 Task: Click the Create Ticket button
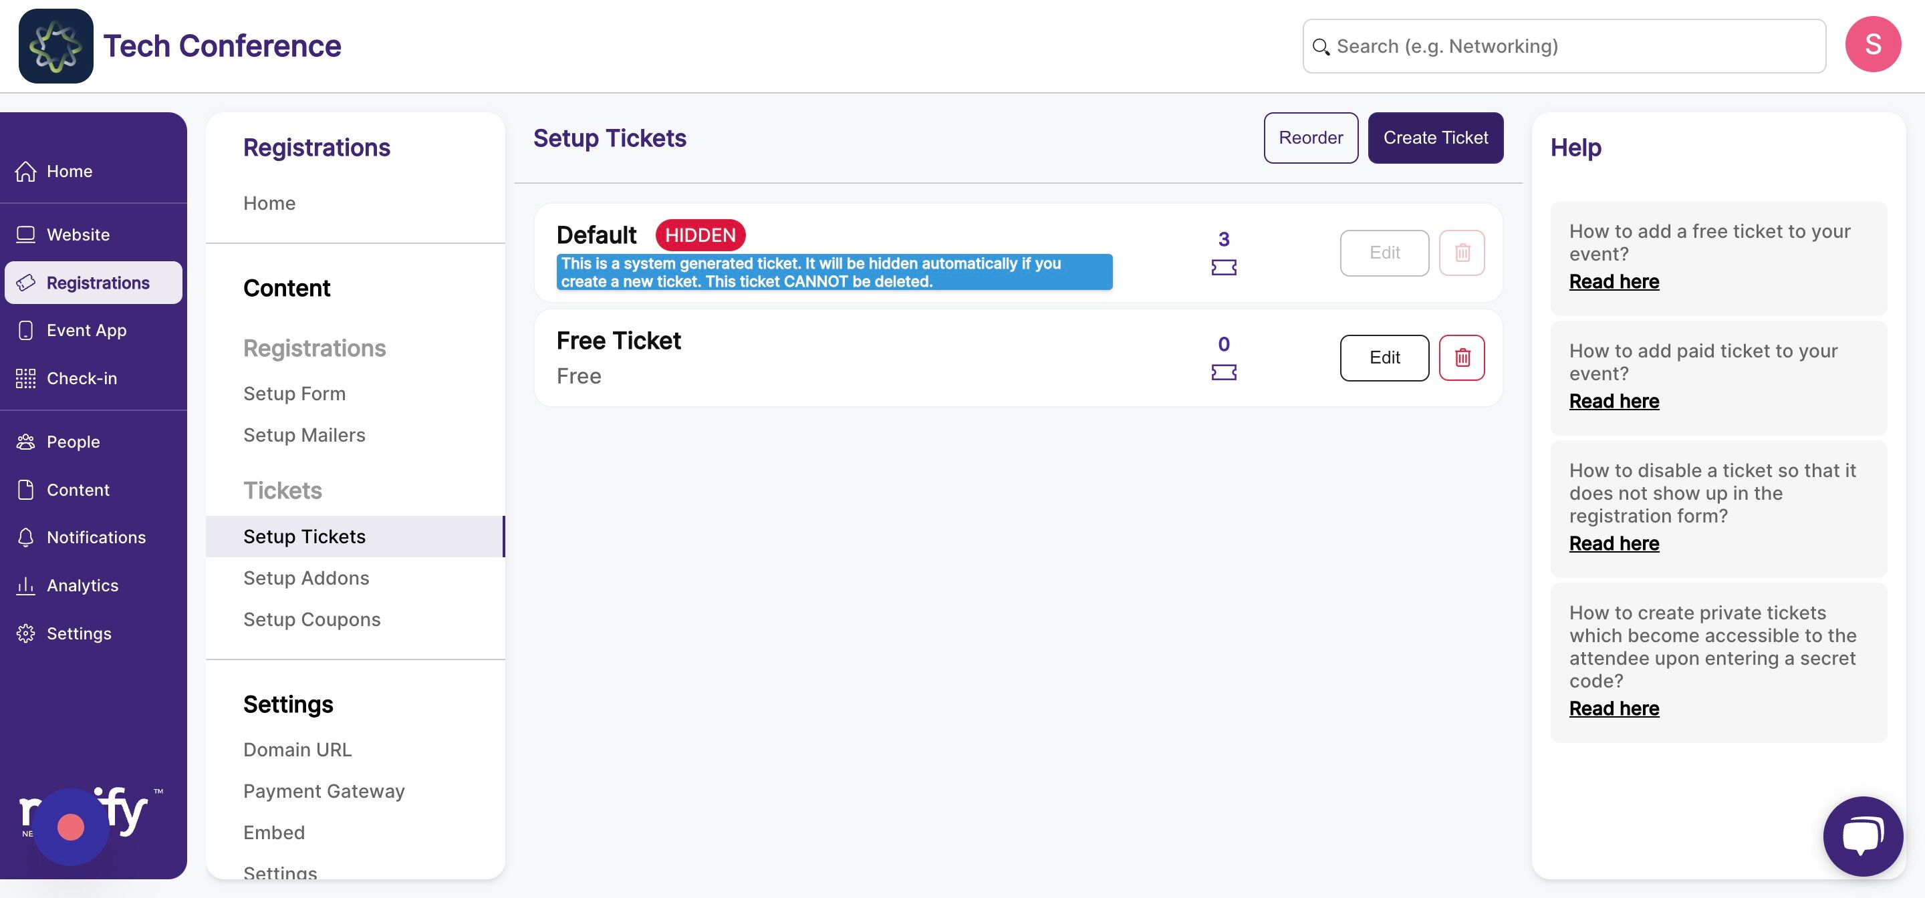(1436, 138)
